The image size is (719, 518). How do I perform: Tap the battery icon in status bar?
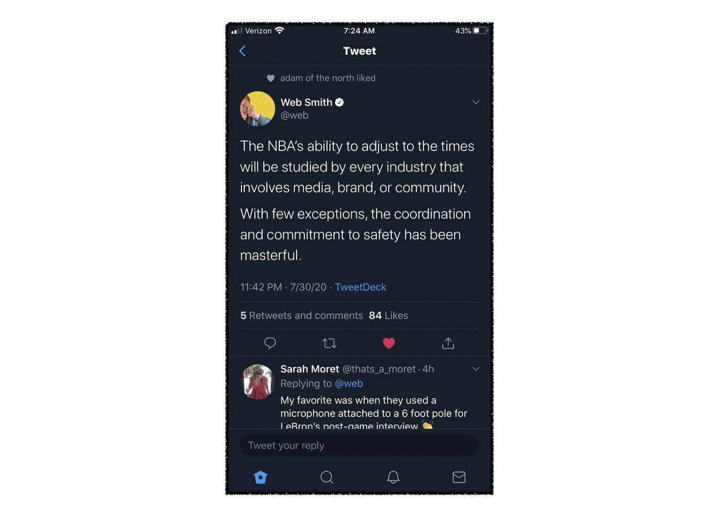coord(480,31)
